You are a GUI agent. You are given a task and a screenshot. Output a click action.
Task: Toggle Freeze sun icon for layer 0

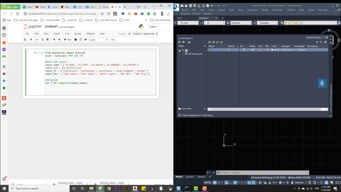[x=253, y=50]
